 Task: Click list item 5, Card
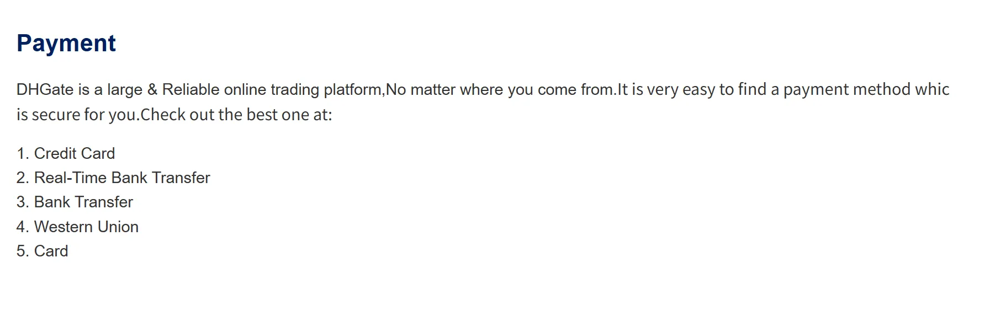(x=51, y=251)
